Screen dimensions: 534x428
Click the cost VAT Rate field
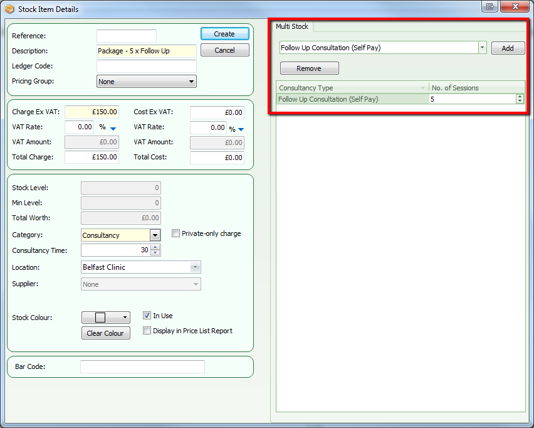point(208,127)
